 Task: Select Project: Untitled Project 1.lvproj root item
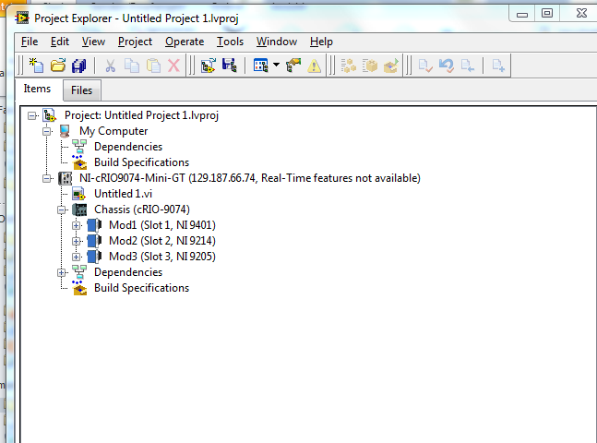point(141,115)
